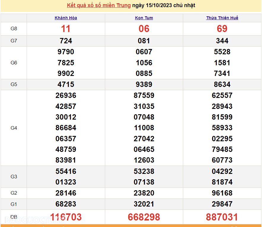The image size is (262, 227).
Task: Open the Kết quả xổ số miền Trung link
Action: tap(99, 5)
